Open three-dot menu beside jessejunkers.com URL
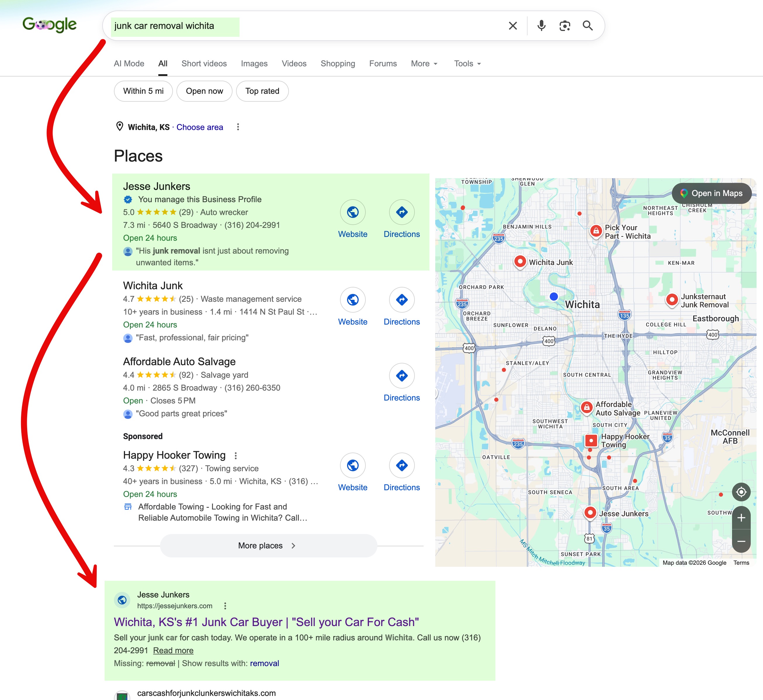This screenshot has width=763, height=700. [225, 606]
